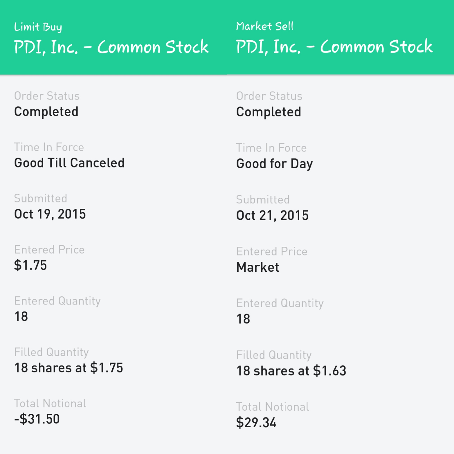Click the Market entered price value
Screen dimensions: 454x454
coord(258,267)
